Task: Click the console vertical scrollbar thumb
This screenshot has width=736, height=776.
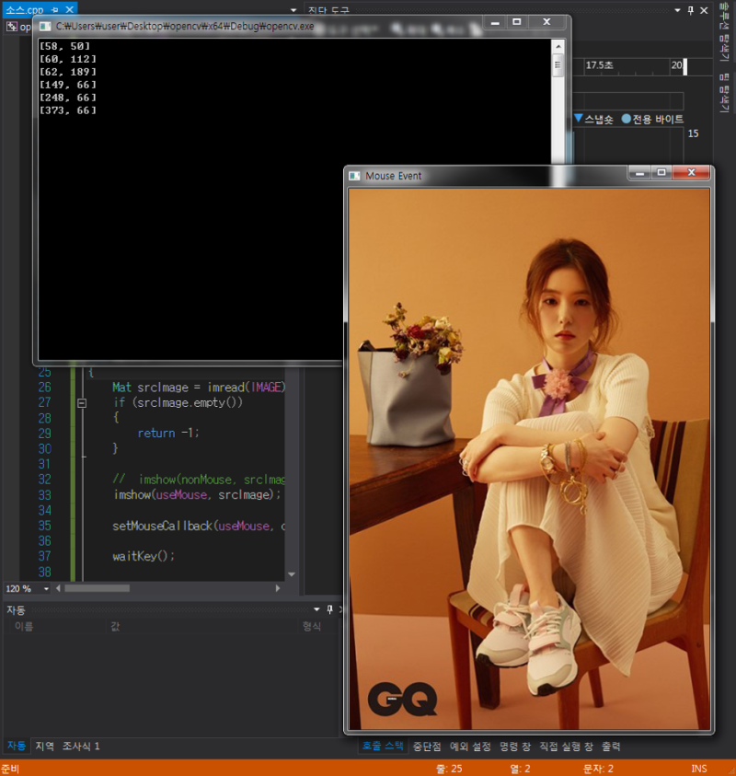Action: 558,65
